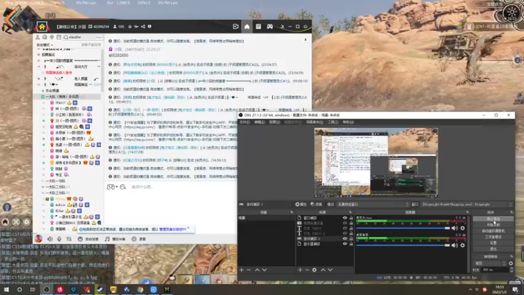Open the list panel icon in YY title bar

point(258,26)
